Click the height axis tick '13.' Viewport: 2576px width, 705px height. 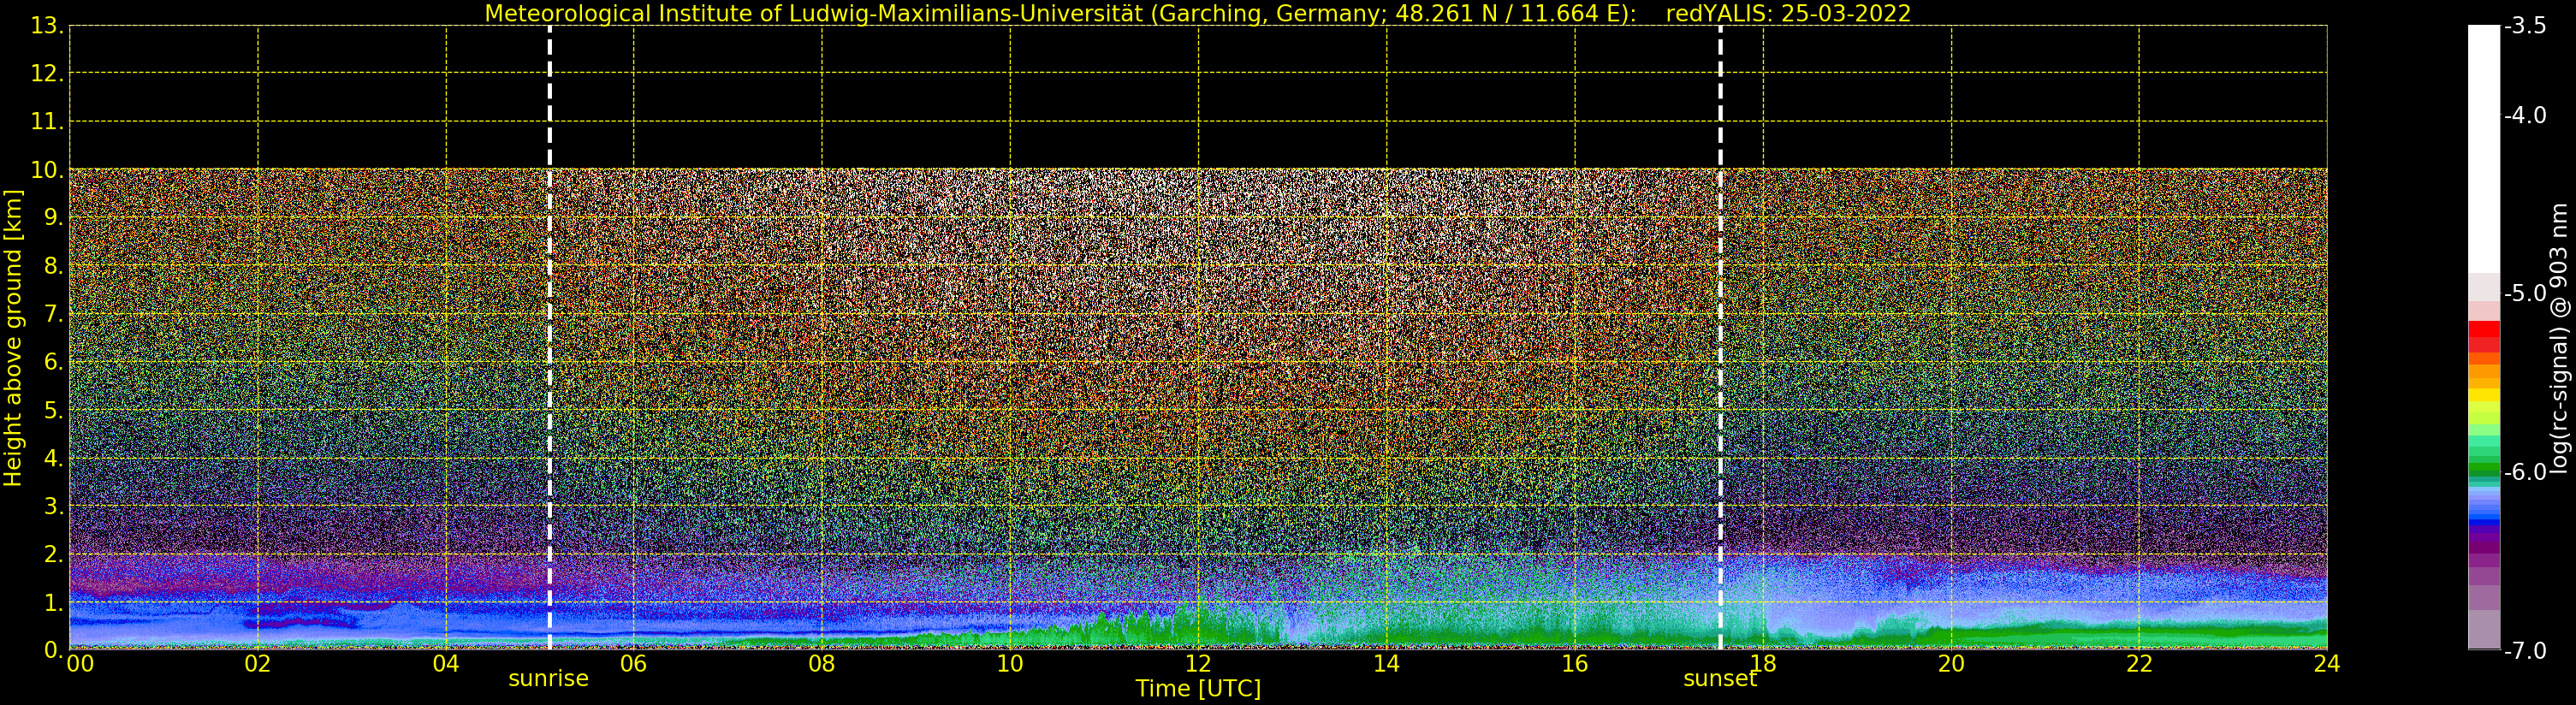[47, 26]
